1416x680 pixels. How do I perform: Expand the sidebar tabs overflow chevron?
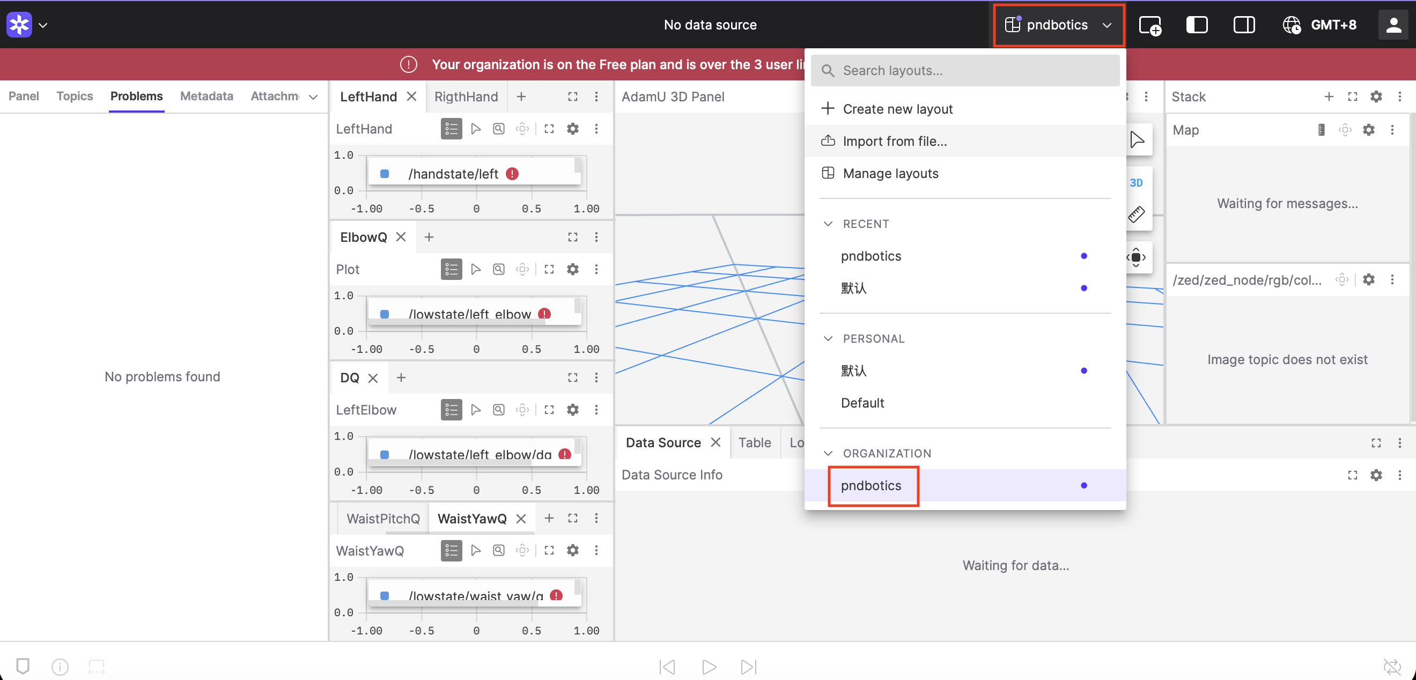[313, 97]
